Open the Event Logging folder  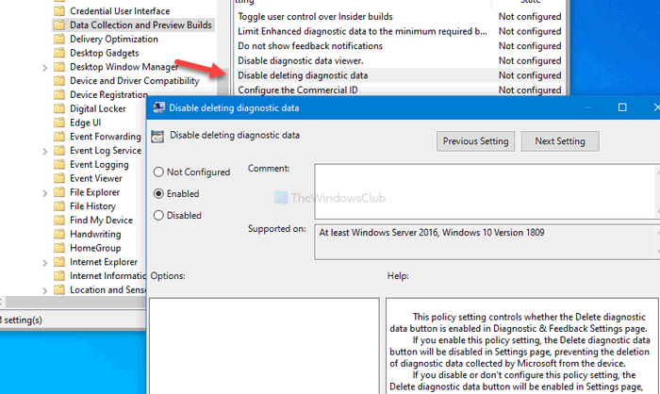click(99, 164)
